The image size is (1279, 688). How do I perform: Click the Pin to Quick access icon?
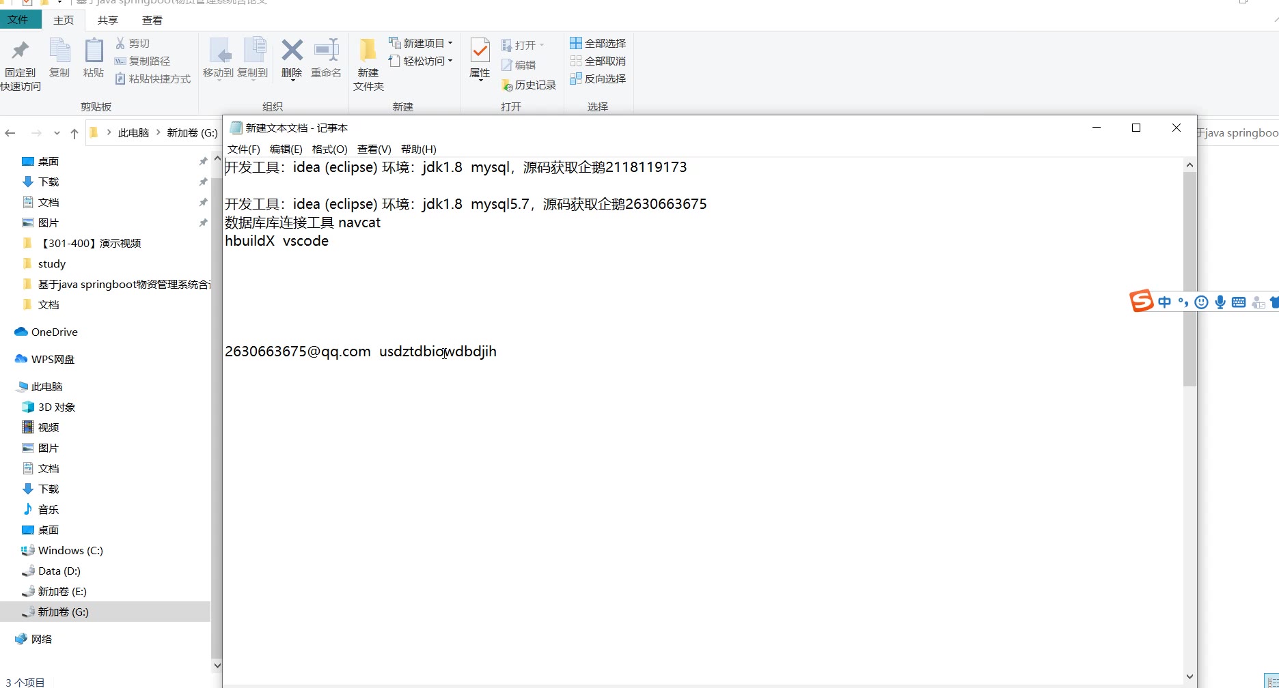[20, 50]
